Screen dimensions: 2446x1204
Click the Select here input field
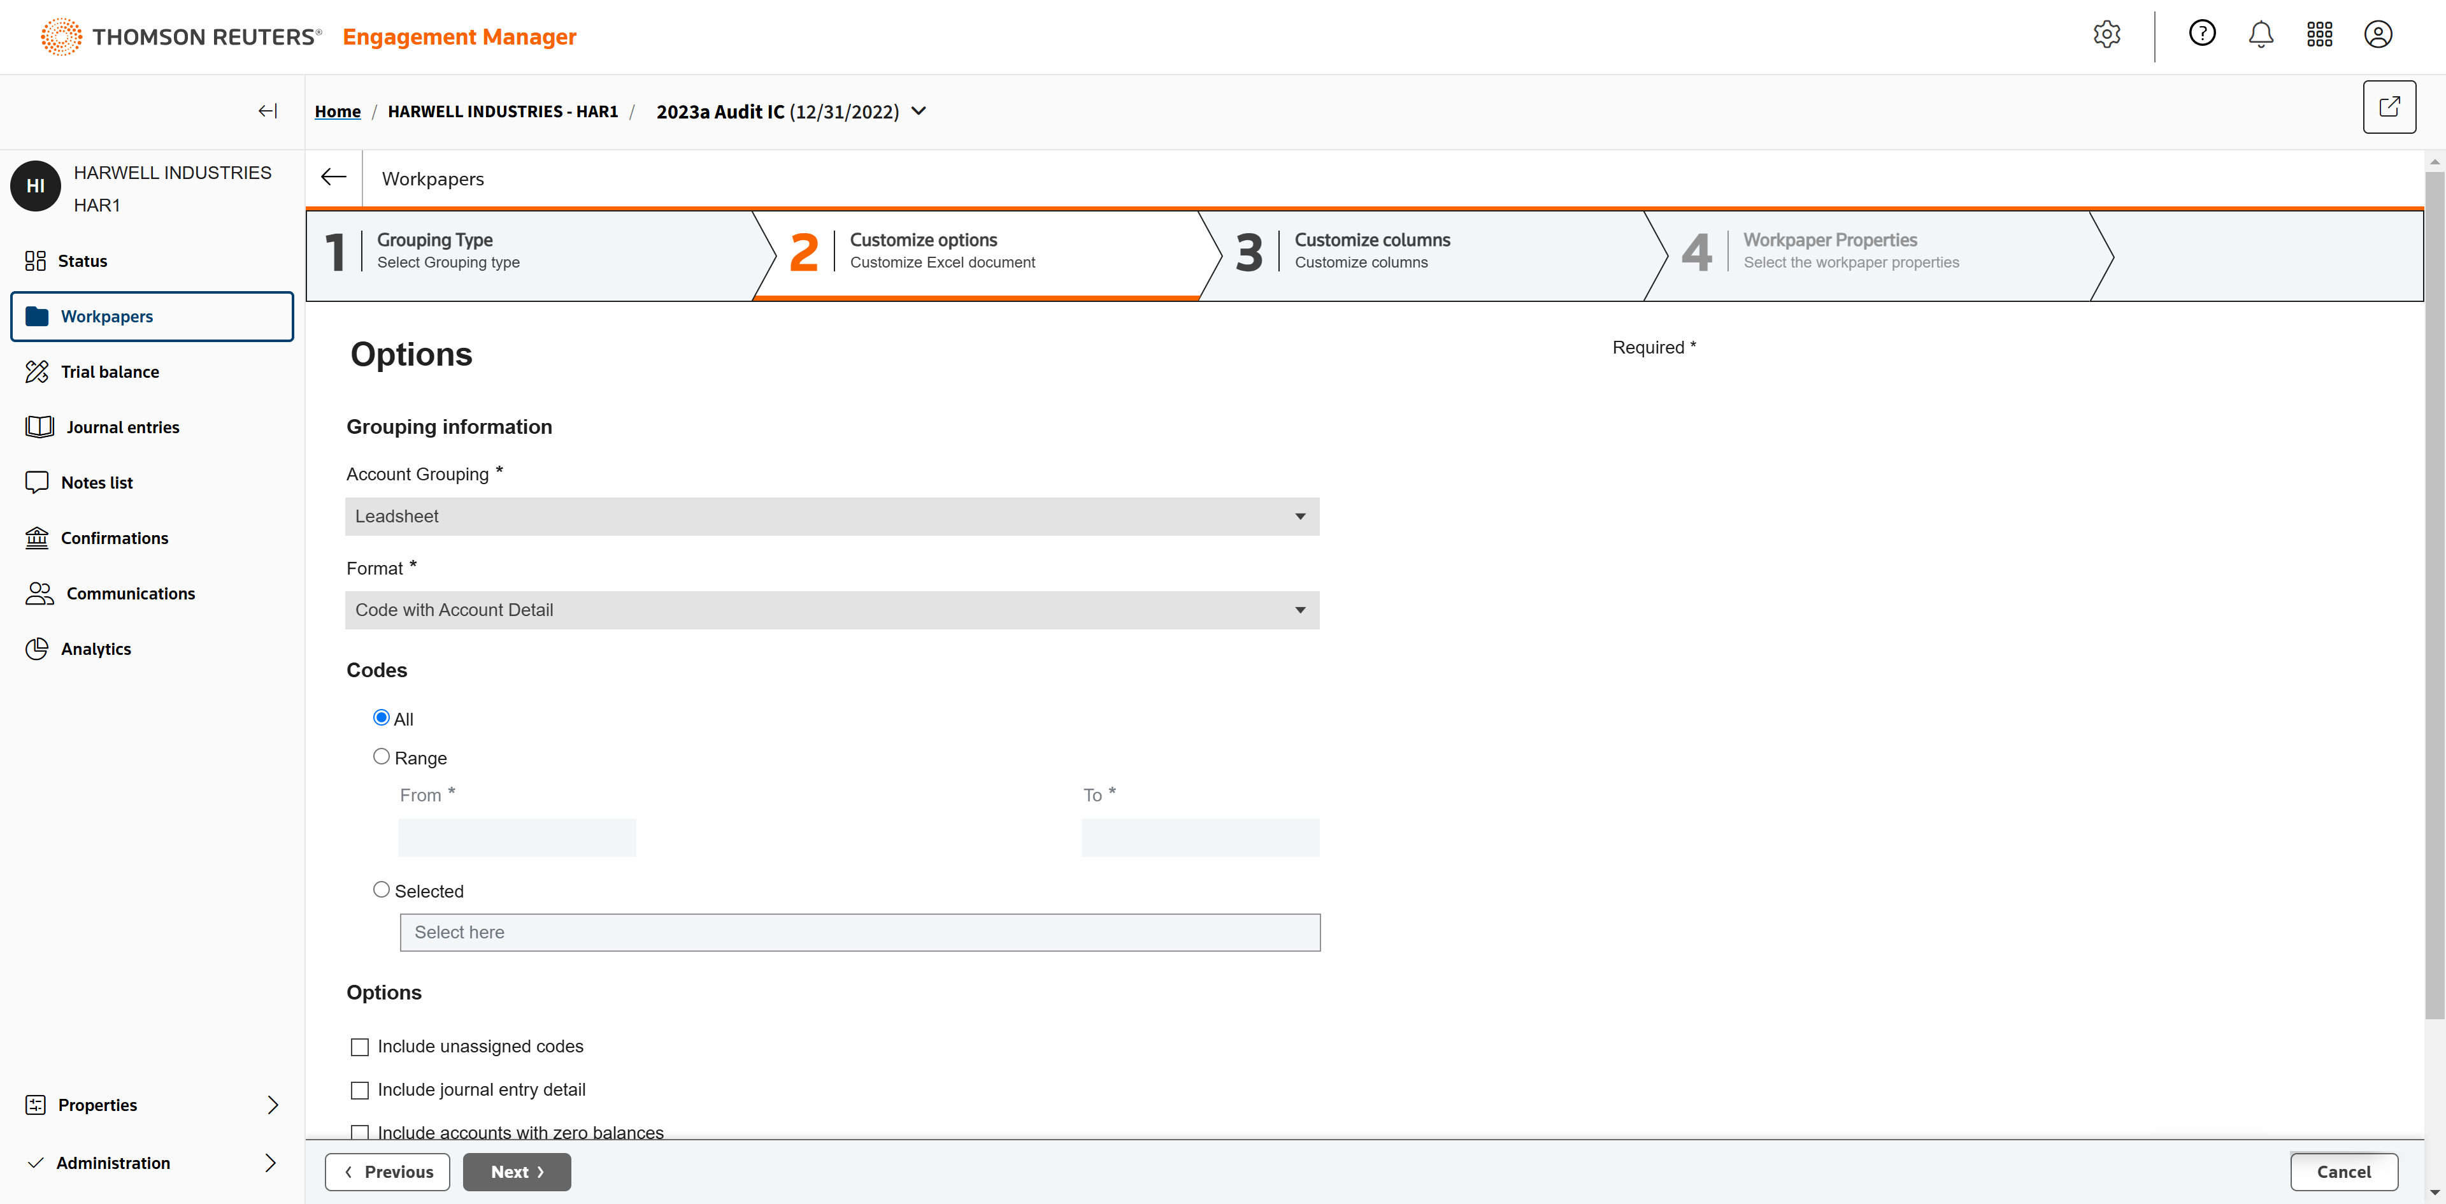pos(859,933)
